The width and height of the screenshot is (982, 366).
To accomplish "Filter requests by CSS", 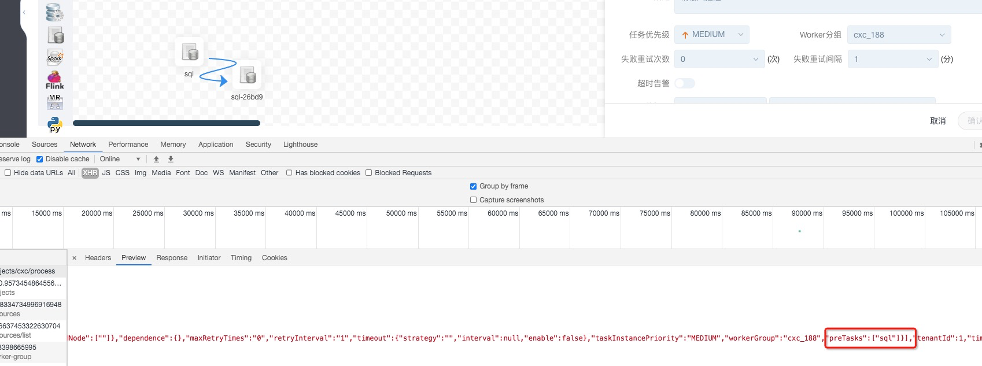I will (x=123, y=173).
